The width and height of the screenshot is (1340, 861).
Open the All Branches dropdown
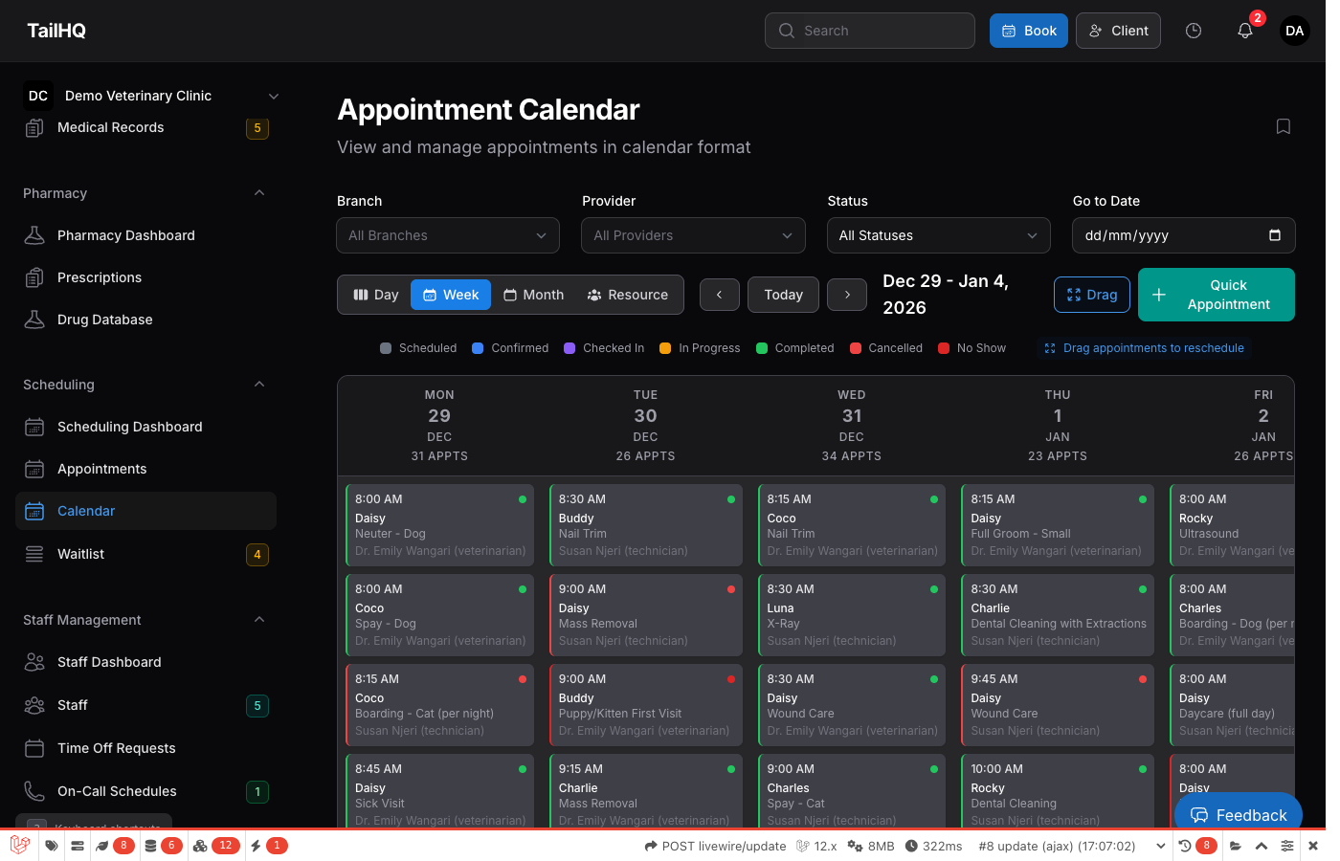click(x=448, y=235)
